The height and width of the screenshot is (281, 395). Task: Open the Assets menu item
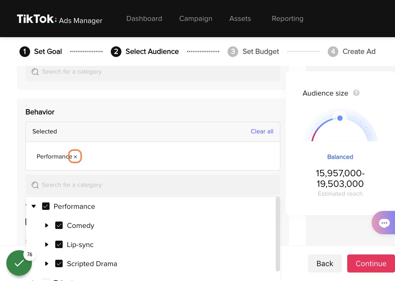click(x=240, y=19)
